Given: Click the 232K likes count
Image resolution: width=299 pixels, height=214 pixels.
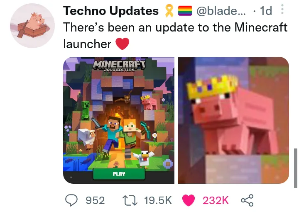Looking at the screenshot, I should (216, 200).
